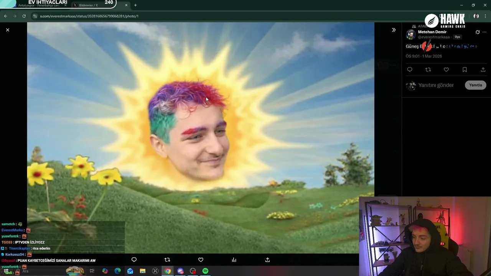Click share icon in tweet sidebar
The image size is (491, 276).
[483, 70]
